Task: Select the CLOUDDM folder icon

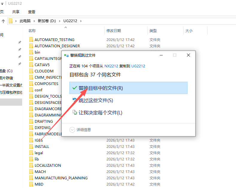Action: (31, 71)
